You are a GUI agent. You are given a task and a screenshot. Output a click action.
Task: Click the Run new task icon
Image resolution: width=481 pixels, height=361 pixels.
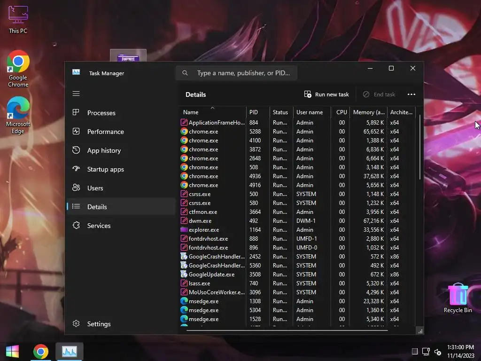pos(308,94)
